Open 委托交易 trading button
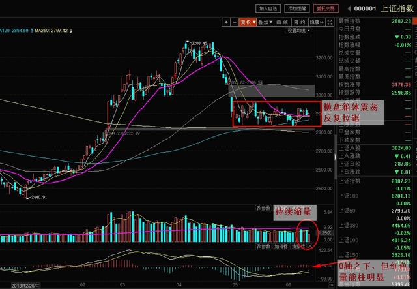 325,8
